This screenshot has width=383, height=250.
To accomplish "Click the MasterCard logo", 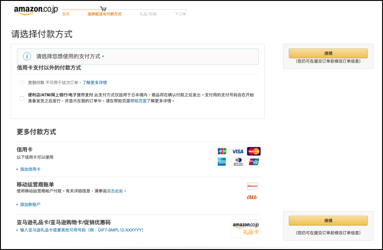I will (x=253, y=151).
